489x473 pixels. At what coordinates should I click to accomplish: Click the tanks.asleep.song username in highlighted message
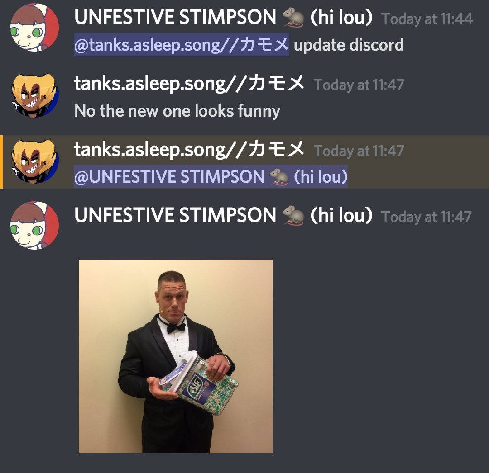coord(189,149)
